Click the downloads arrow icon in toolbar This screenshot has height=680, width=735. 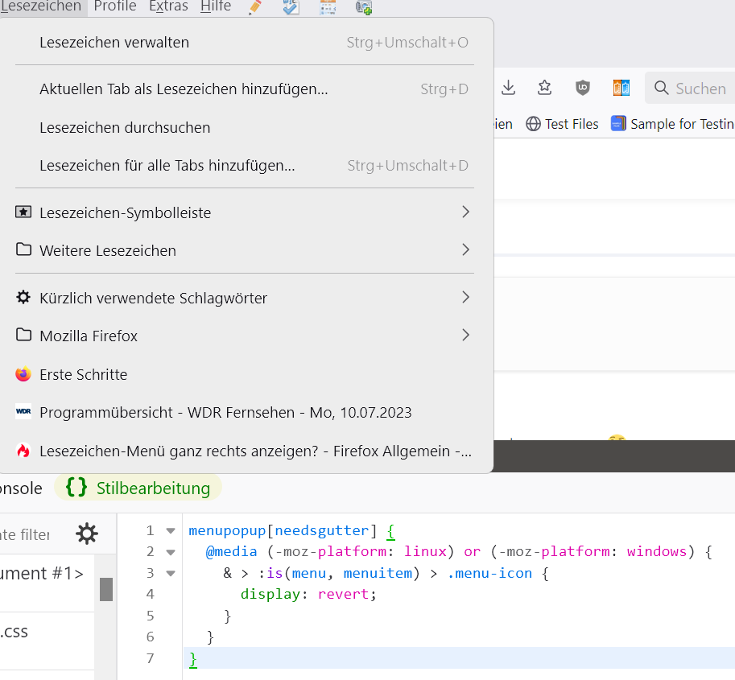coord(508,88)
